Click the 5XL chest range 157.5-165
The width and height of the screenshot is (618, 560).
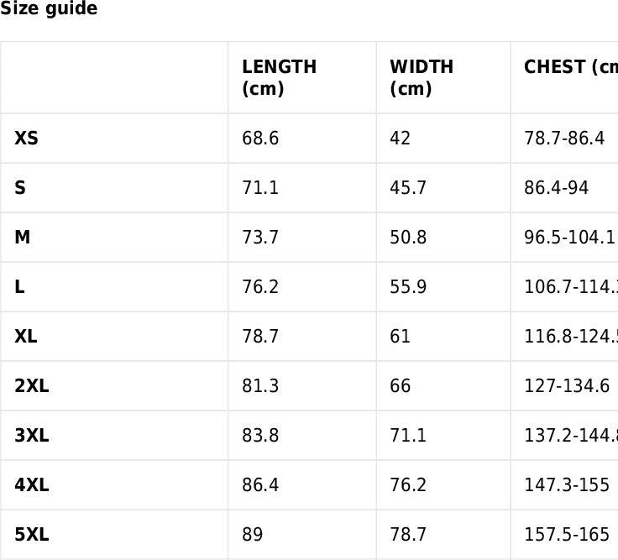tap(567, 535)
